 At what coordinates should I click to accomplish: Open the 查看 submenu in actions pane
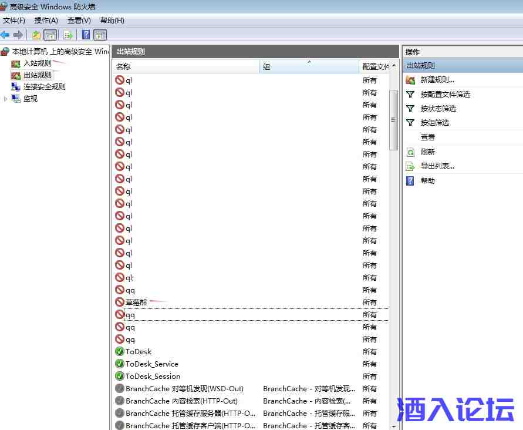(x=427, y=137)
